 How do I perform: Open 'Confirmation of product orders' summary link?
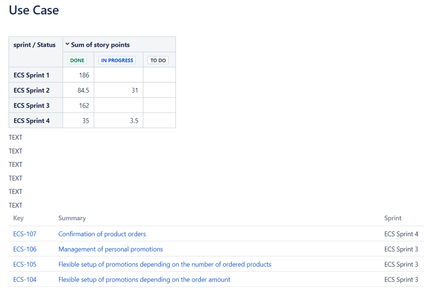point(102,234)
